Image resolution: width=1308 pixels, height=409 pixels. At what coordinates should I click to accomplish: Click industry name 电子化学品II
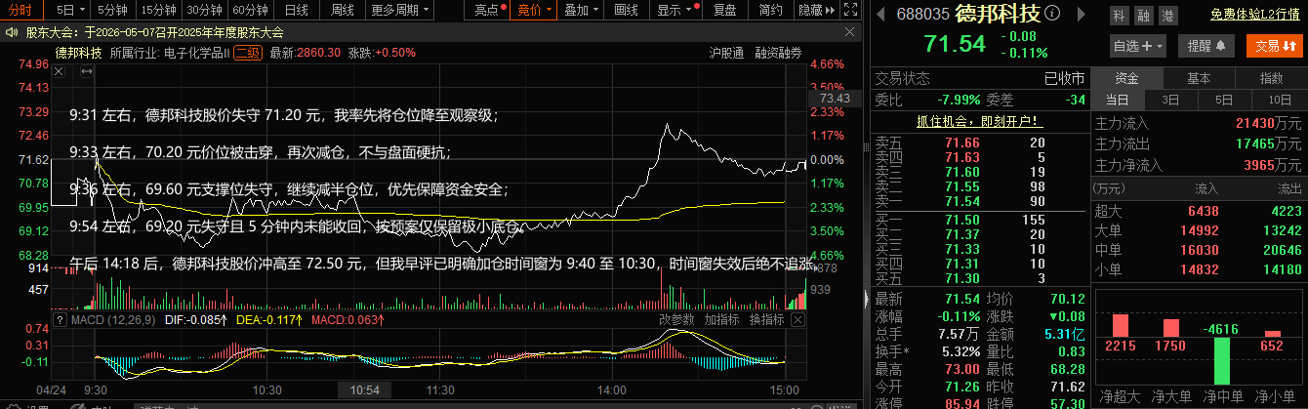coord(196,52)
